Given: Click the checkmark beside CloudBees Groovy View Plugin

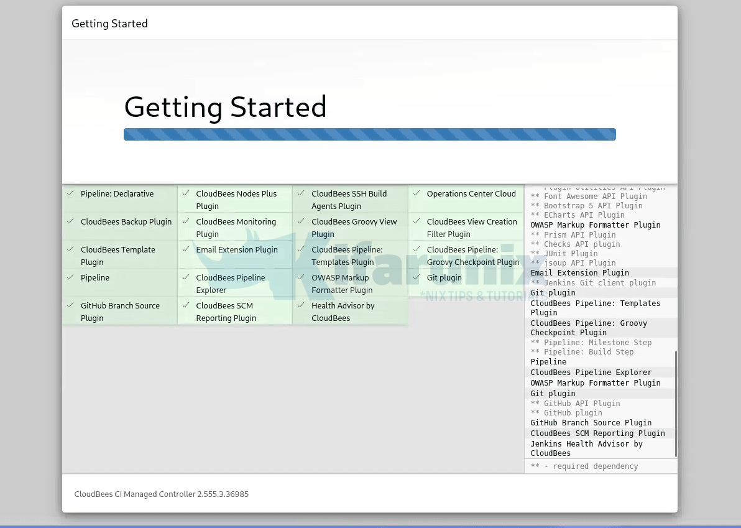Looking at the screenshot, I should (x=301, y=221).
